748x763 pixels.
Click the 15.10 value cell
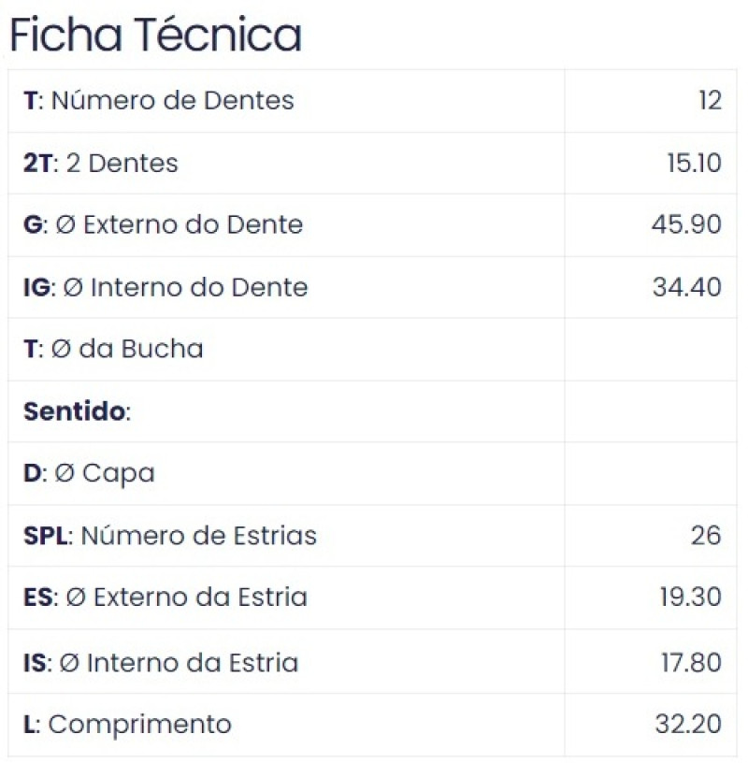pyautogui.click(x=694, y=164)
